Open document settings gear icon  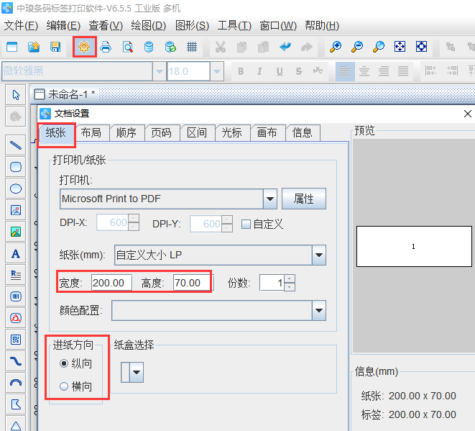84,47
